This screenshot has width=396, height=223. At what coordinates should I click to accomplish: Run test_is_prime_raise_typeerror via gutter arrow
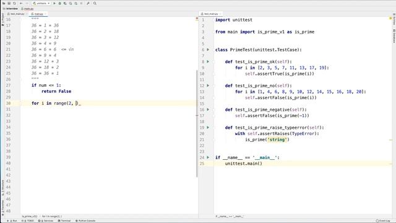[x=208, y=128]
